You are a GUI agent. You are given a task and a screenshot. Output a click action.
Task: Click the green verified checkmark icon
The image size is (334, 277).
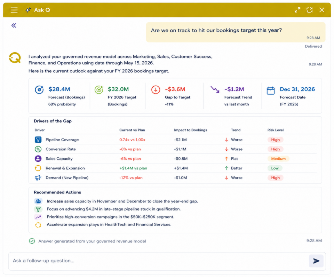coord(32,241)
